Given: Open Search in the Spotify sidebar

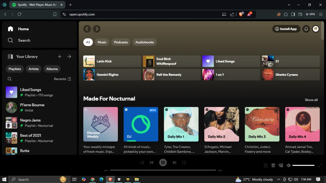Looking at the screenshot, I should pyautogui.click(x=19, y=40).
